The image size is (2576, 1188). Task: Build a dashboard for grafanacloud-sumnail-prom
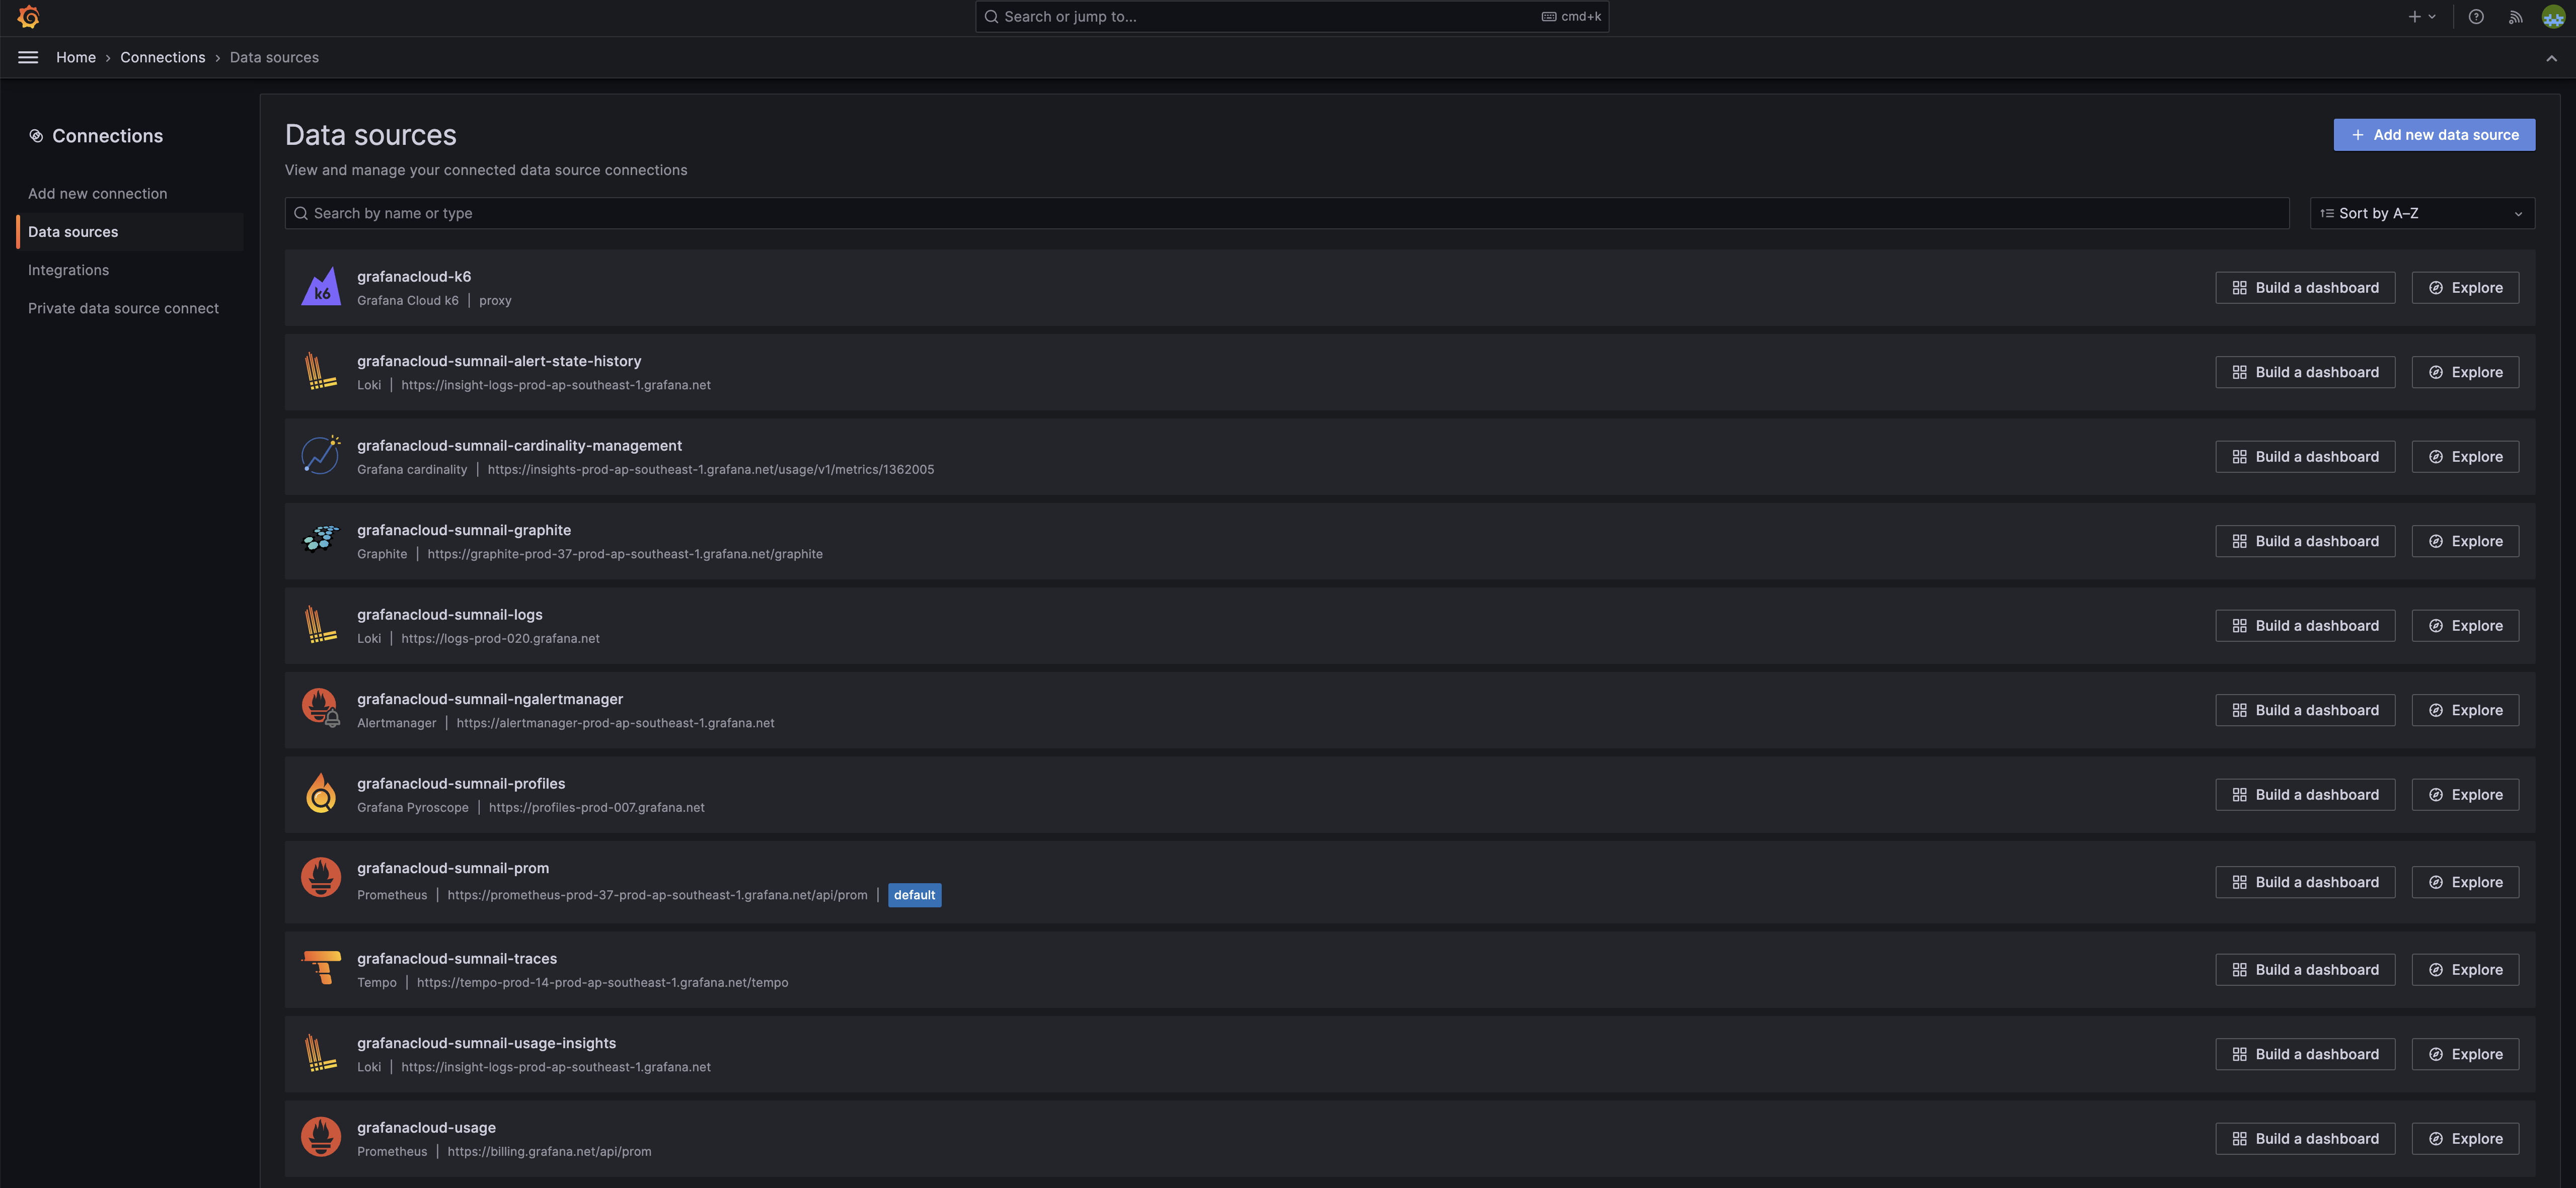[2305, 882]
